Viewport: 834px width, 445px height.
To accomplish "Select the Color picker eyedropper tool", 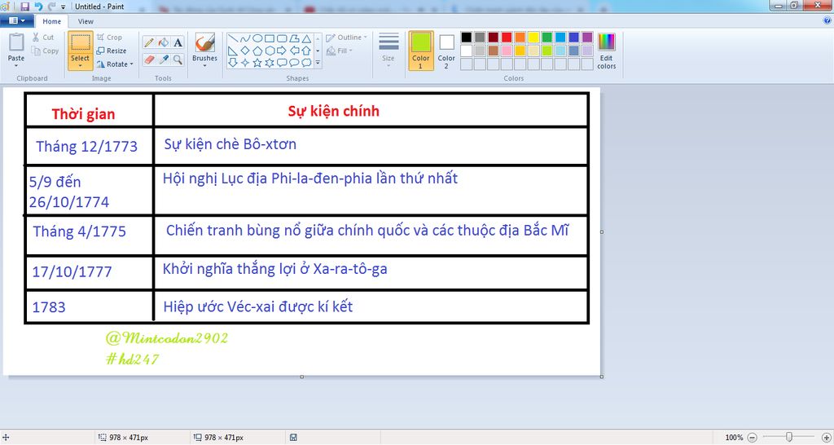I will (164, 59).
